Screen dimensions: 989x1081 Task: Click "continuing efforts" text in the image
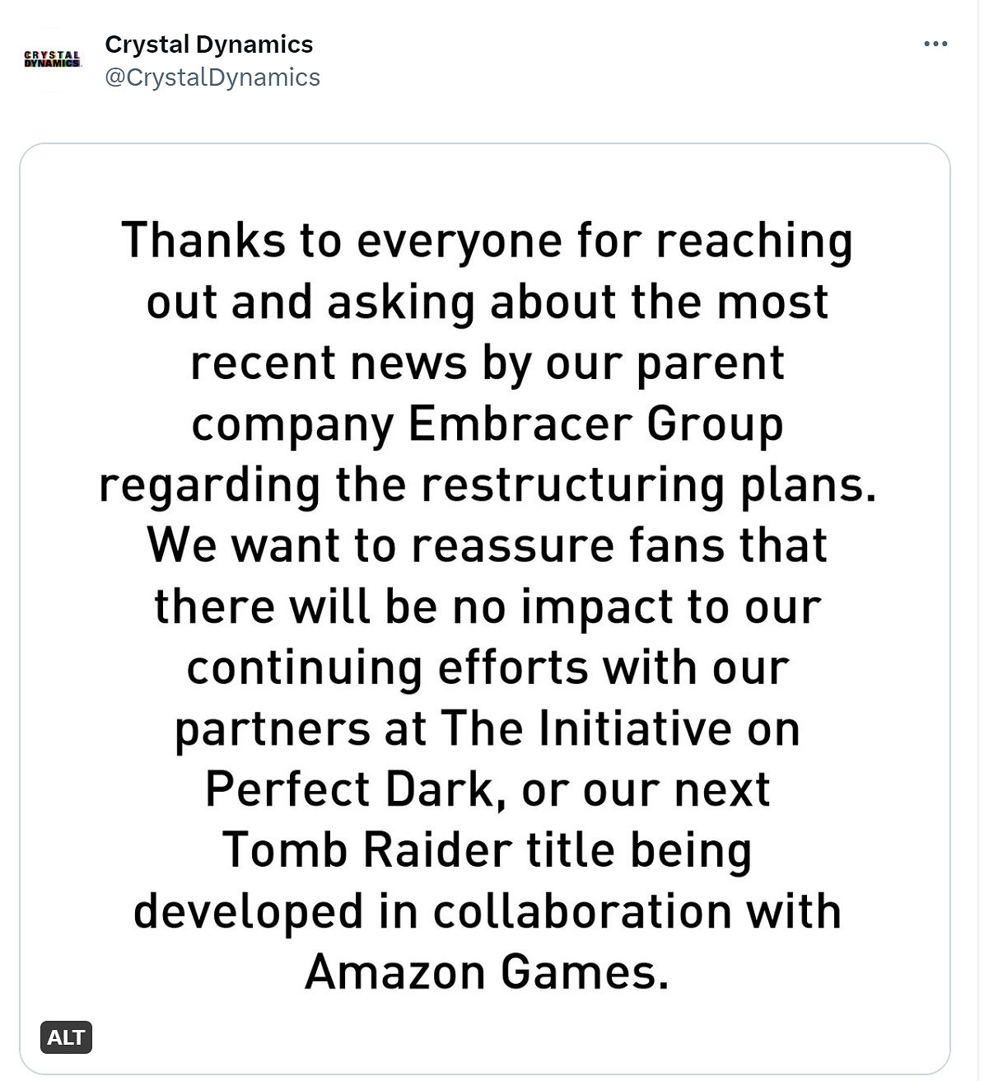tap(388, 668)
